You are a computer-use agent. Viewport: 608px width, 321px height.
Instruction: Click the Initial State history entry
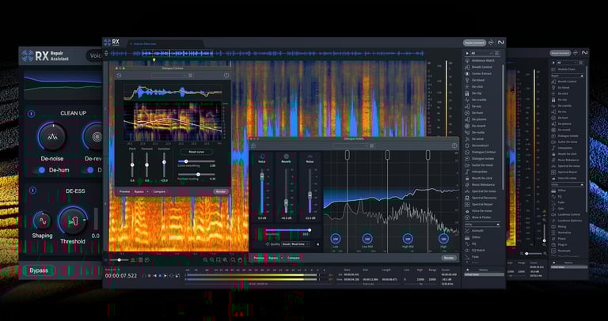484,274
